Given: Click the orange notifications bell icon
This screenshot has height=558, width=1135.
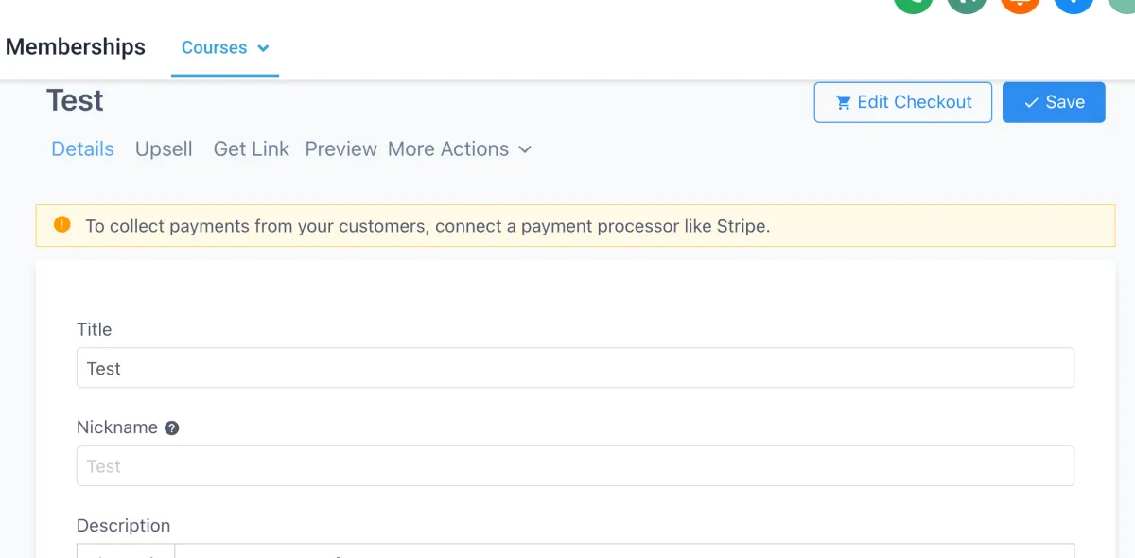Looking at the screenshot, I should click(1020, 5).
